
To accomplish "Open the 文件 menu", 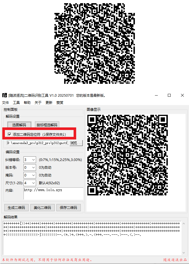I will 5,102.
